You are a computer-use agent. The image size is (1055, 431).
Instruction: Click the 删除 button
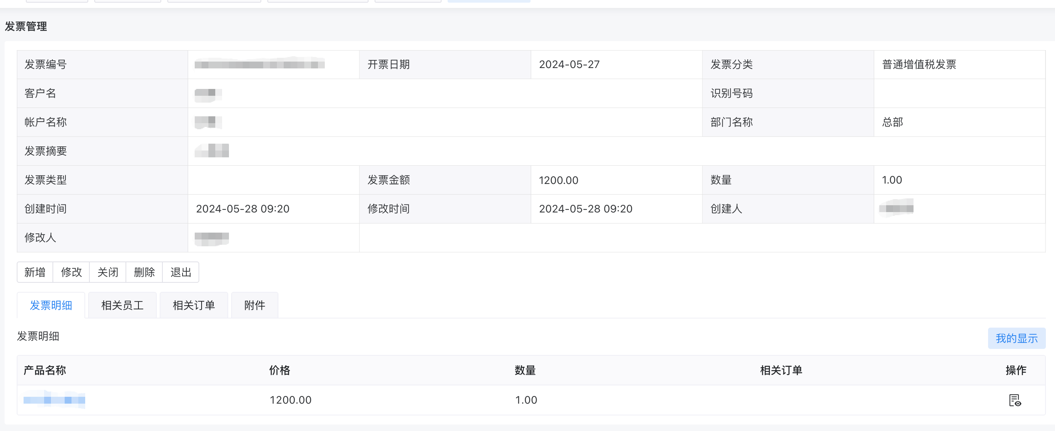click(x=144, y=272)
